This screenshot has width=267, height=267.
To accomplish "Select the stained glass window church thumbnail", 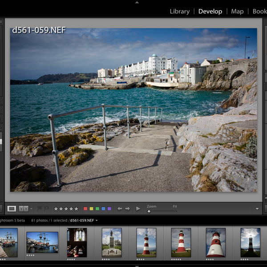I will (77, 242).
